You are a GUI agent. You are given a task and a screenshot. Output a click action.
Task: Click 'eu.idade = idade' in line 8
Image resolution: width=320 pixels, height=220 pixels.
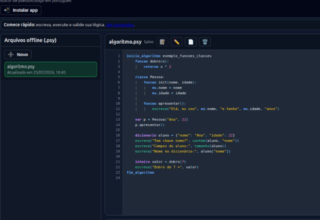(169, 93)
